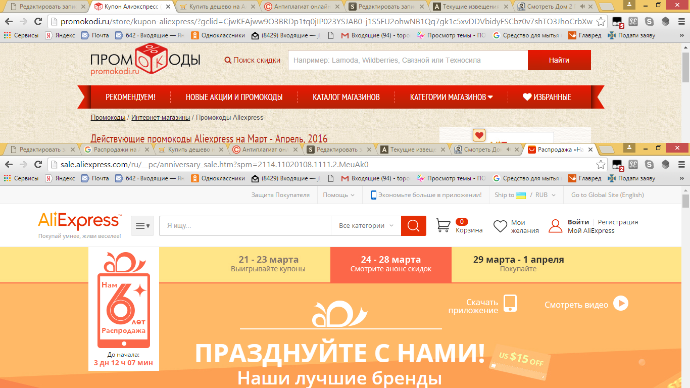
Task: Mute audio on Смотреть Дом 2 tab, top window
Action: point(582,7)
